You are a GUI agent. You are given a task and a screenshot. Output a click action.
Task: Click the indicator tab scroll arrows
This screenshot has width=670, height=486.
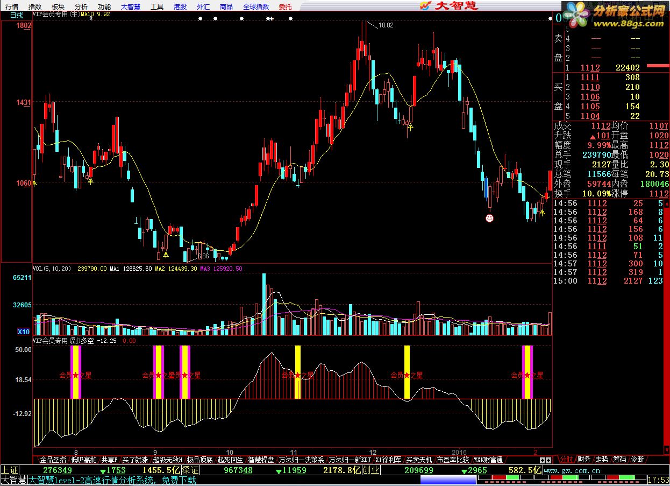tap(545, 460)
